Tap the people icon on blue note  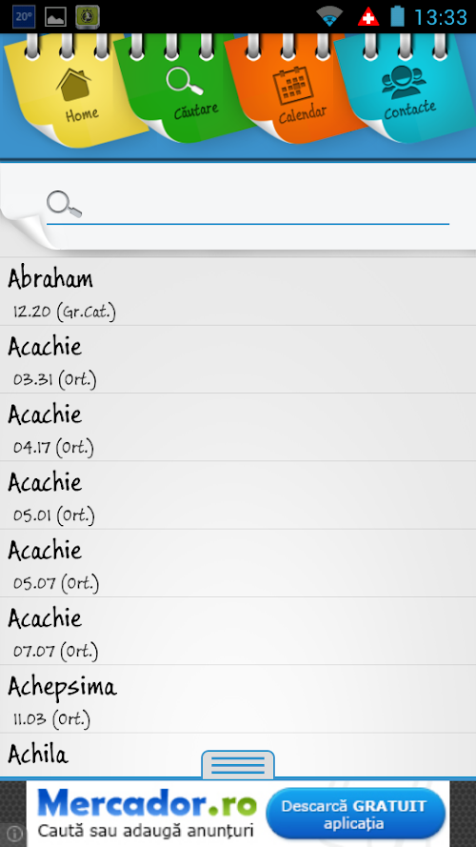tap(404, 82)
